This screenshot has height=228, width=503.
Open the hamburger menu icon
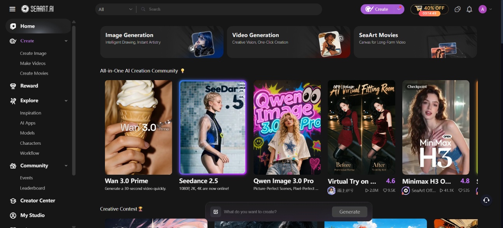[12, 9]
